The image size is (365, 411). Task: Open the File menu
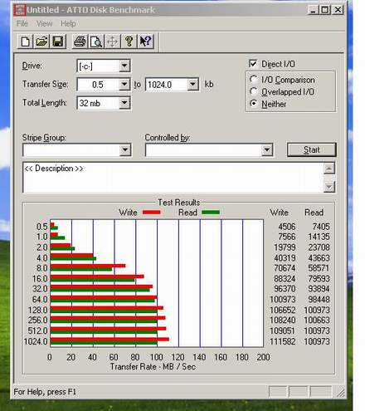click(22, 23)
